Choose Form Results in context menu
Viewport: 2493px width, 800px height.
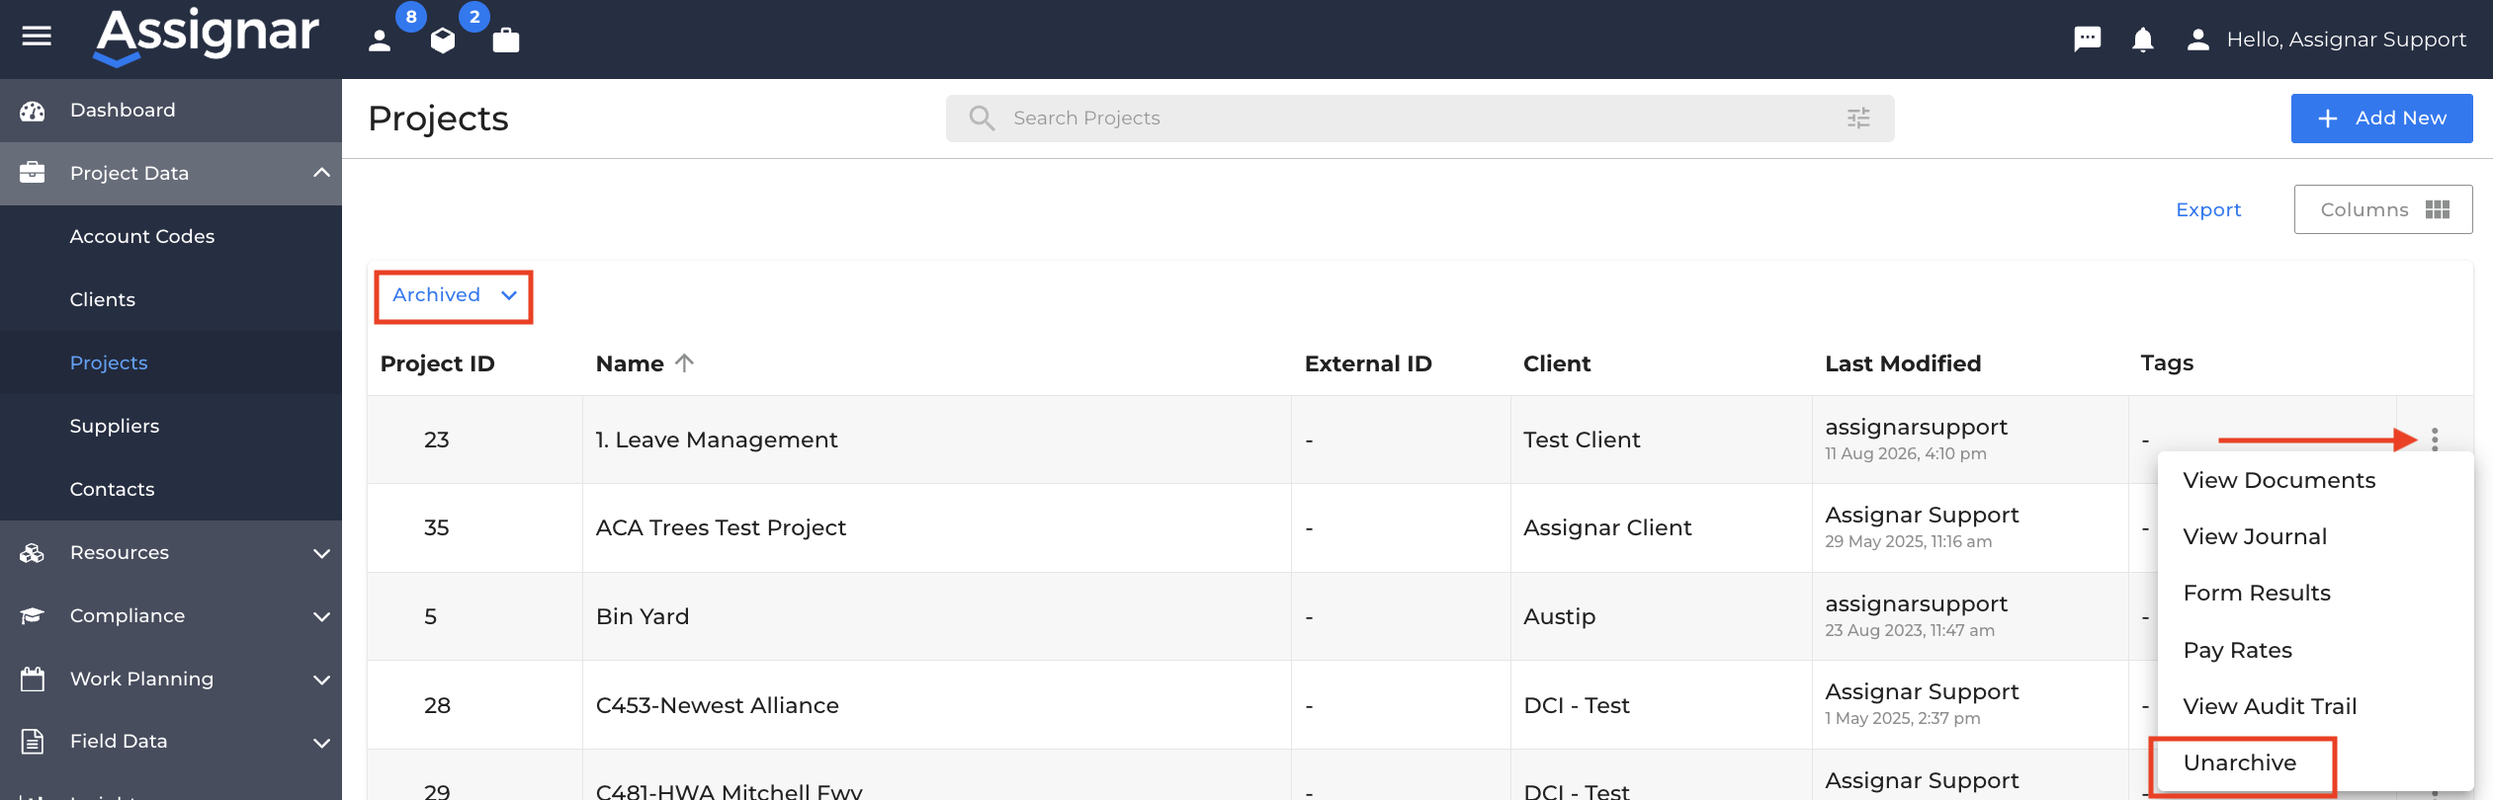tap(2257, 594)
